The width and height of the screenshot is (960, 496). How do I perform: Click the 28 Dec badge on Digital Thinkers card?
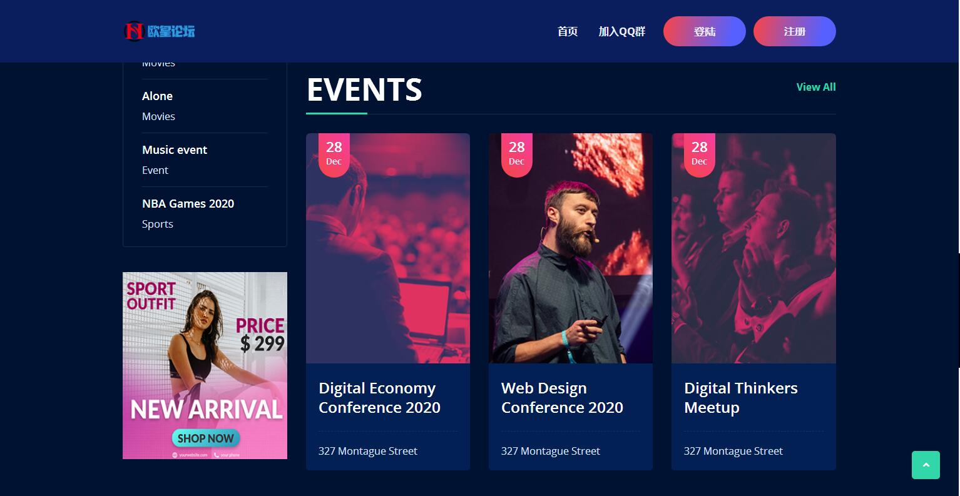click(700, 153)
